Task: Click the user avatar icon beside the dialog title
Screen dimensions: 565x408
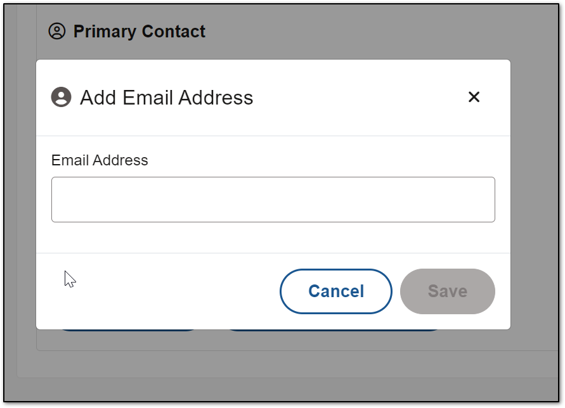Action: [x=62, y=97]
